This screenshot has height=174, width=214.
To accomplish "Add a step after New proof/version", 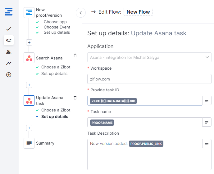I will [x=29, y=42].
